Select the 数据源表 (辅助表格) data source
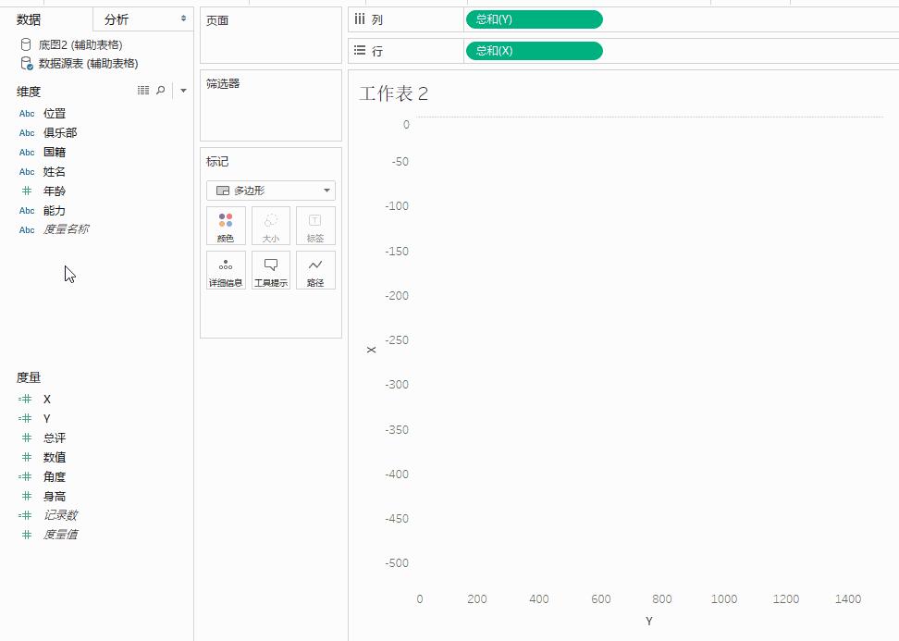Screen dimensions: 899x641 (x=88, y=64)
